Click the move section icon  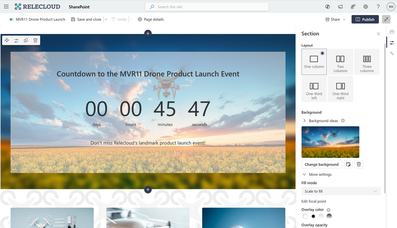point(7,40)
